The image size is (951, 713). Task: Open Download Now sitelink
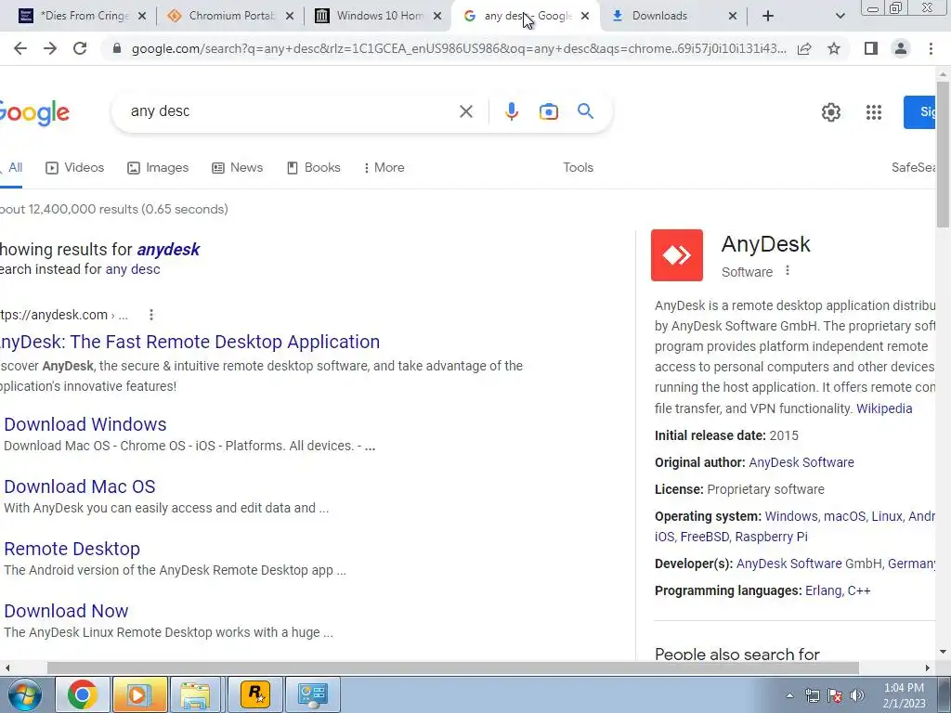(66, 611)
